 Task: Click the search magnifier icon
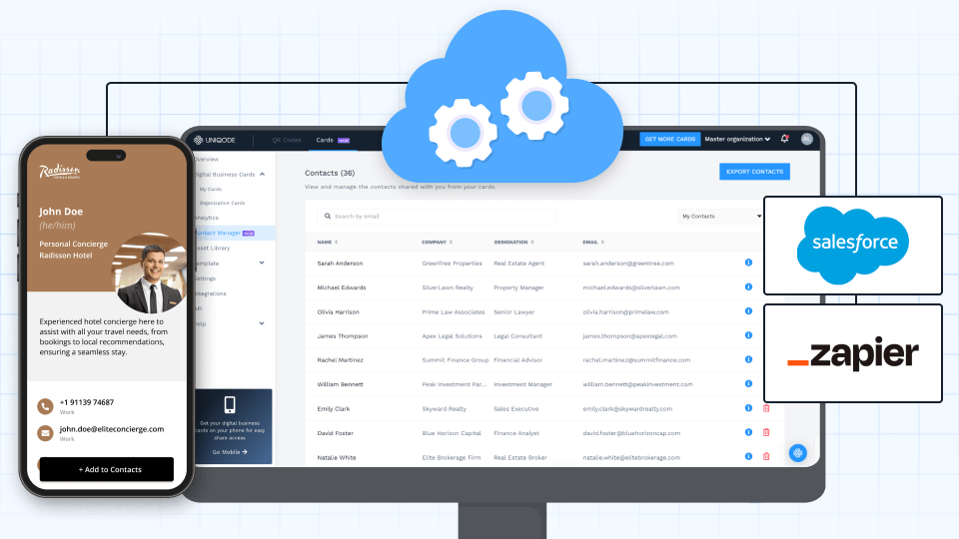tap(328, 216)
